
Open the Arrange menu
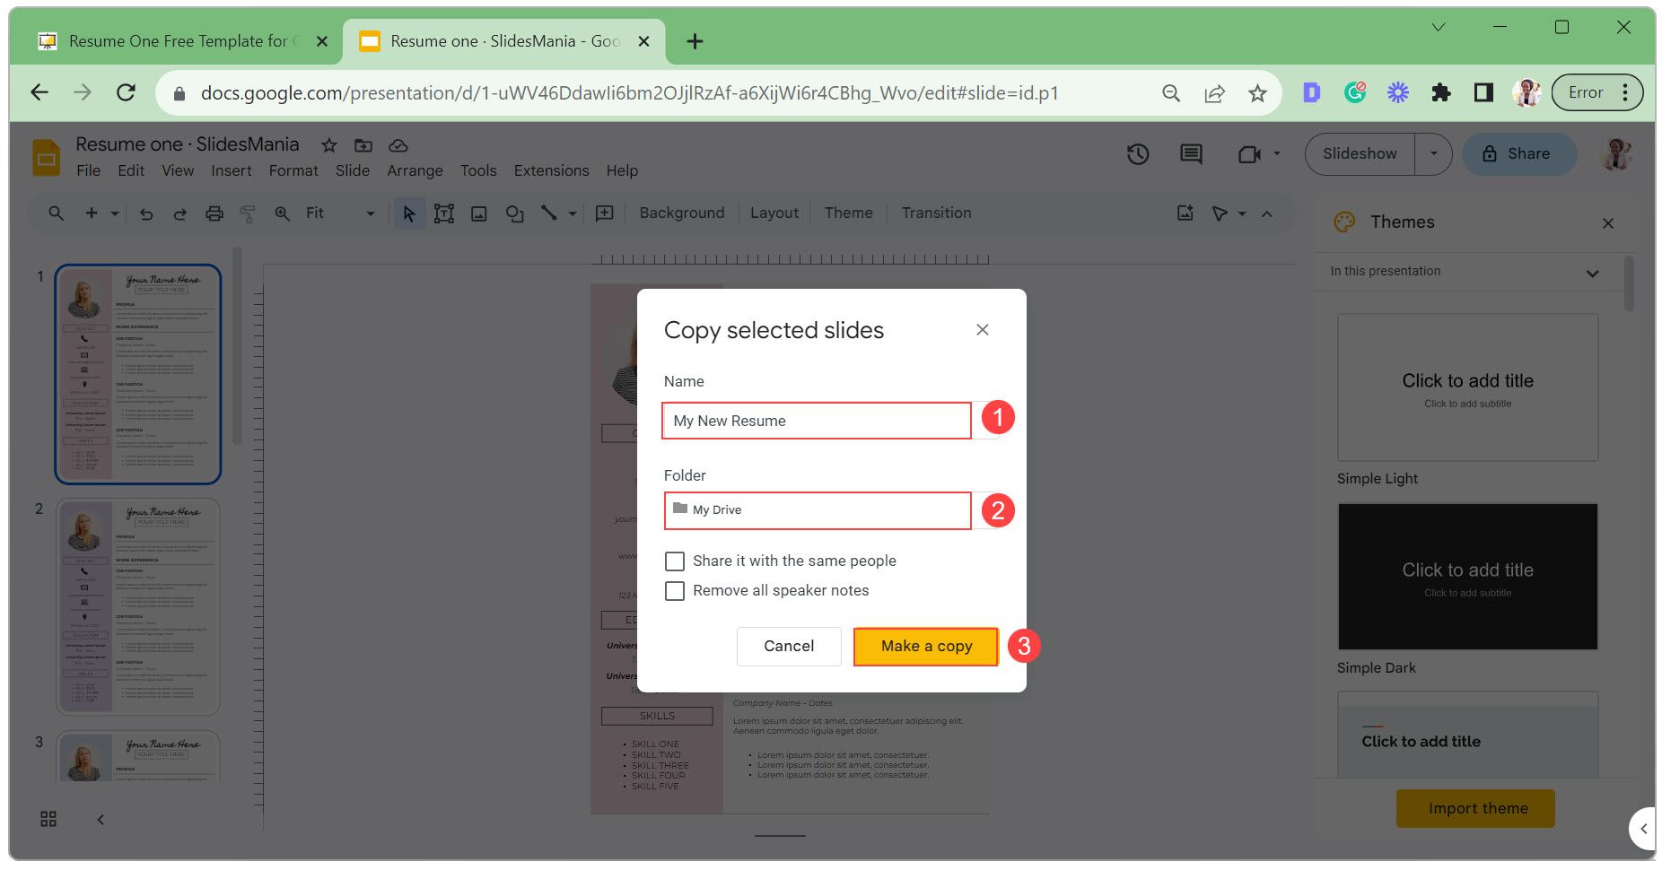pyautogui.click(x=415, y=170)
